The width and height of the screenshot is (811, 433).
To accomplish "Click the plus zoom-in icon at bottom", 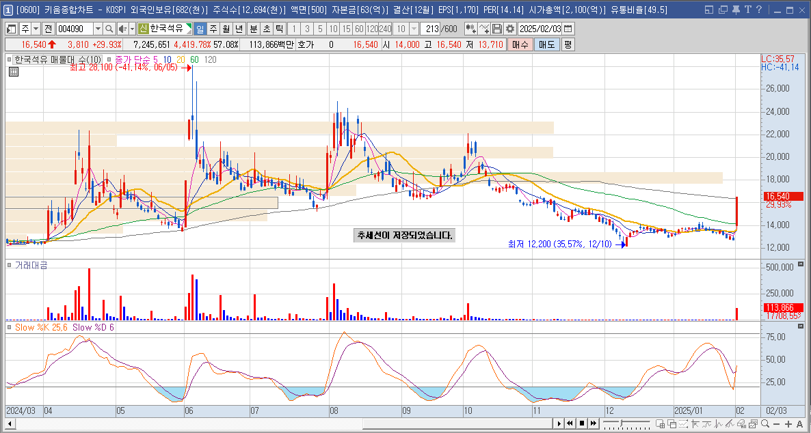I will [x=788, y=423].
